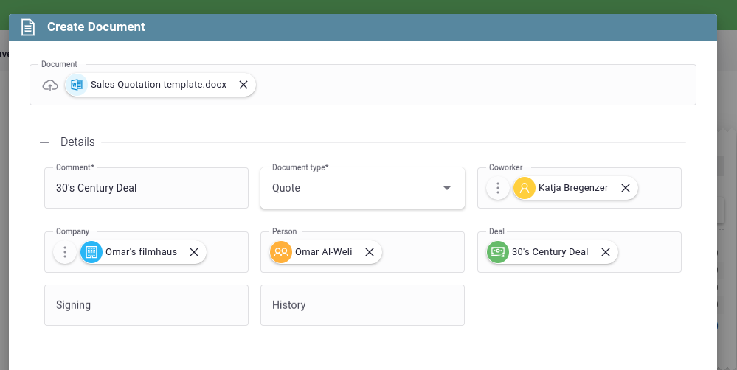Click the Word file icon on document chip
The height and width of the screenshot is (370, 737).
coord(76,85)
